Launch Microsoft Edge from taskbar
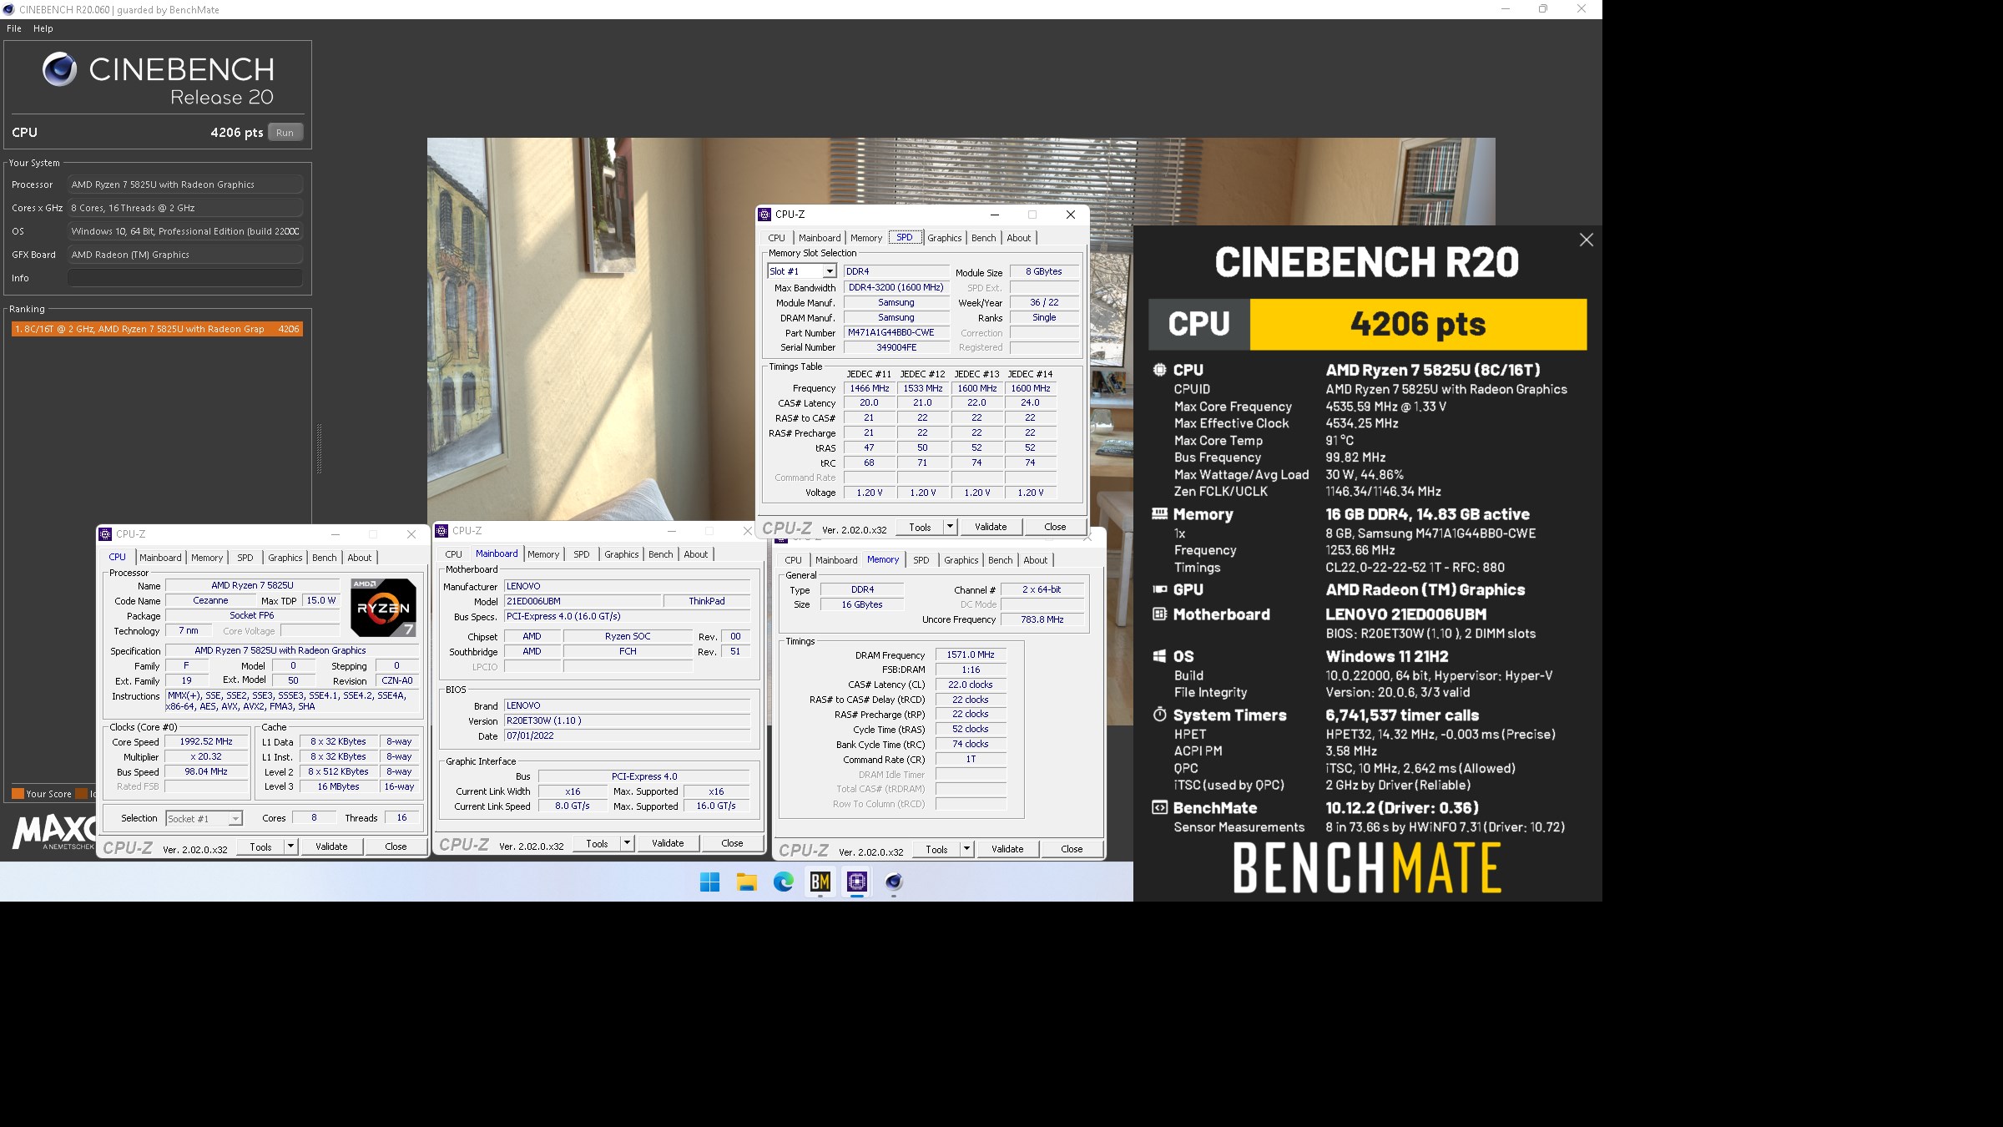 pos(783,882)
